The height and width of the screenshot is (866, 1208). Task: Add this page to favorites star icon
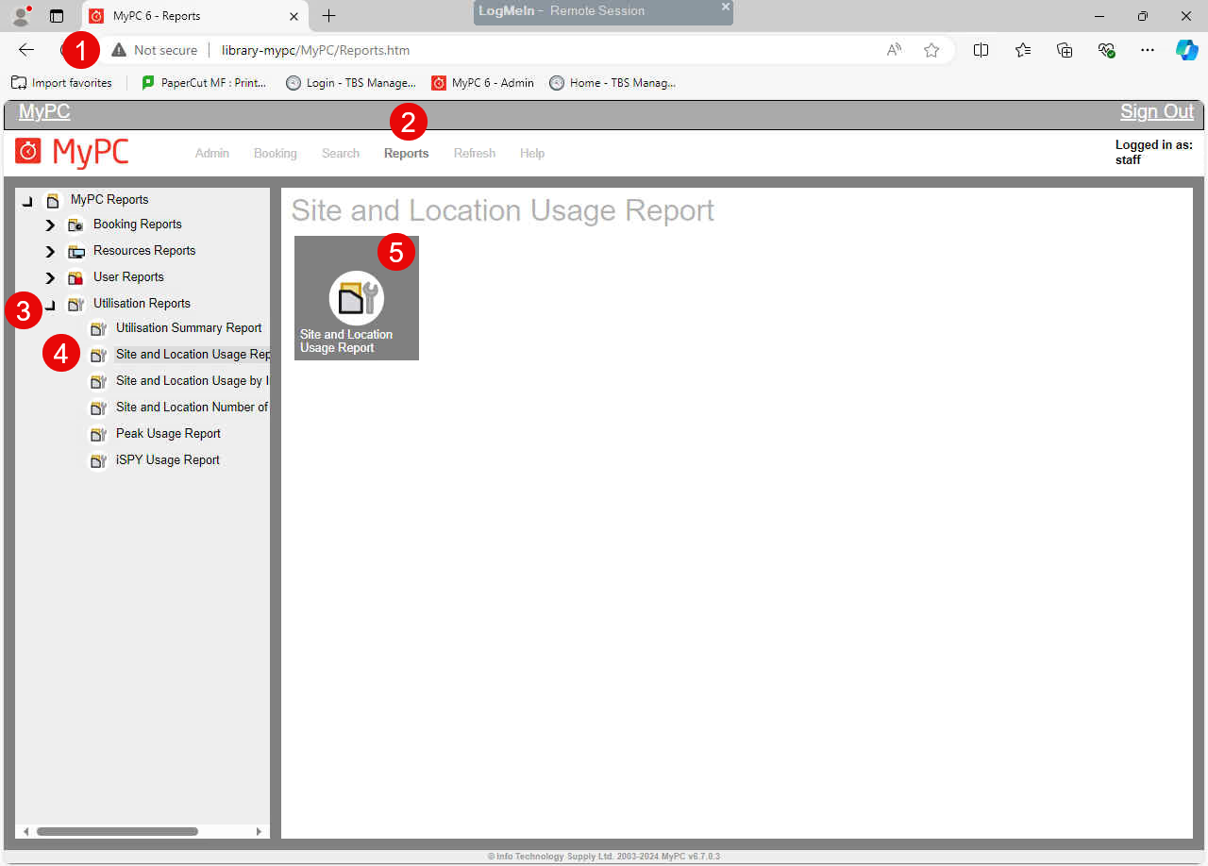[x=931, y=50]
